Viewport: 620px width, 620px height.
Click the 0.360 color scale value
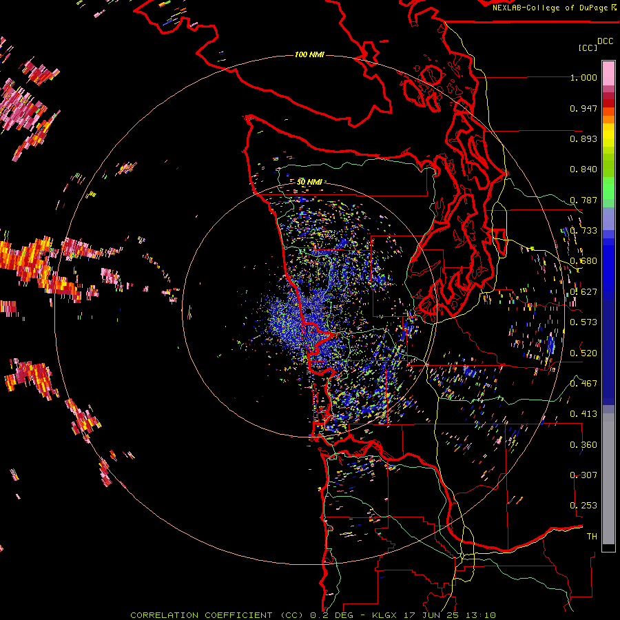(x=583, y=445)
